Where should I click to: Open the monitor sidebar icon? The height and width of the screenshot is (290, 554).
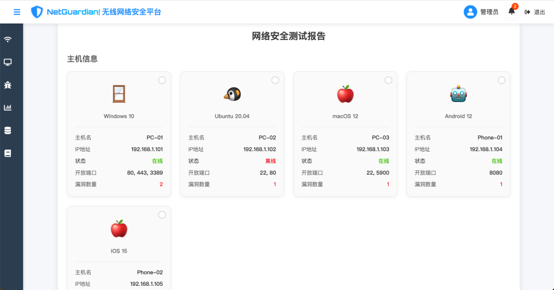(8, 62)
